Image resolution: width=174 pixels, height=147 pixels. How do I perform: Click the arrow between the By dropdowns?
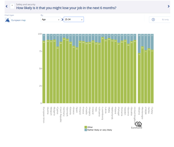click(x=62, y=20)
